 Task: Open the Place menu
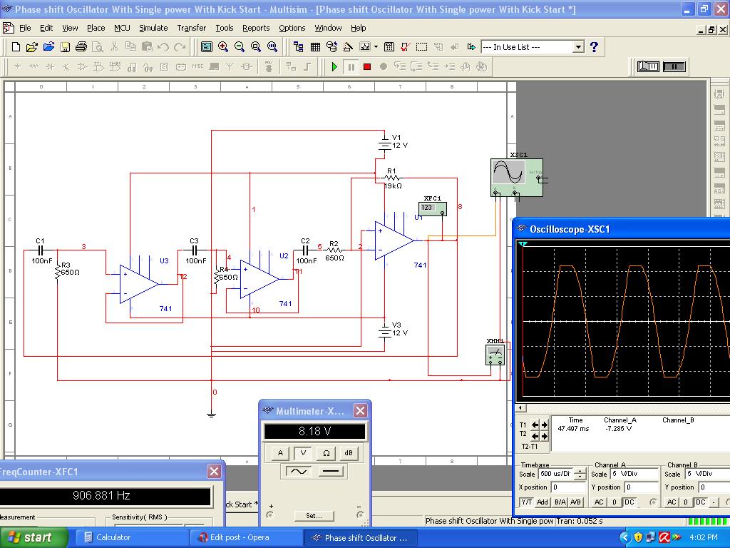point(96,28)
